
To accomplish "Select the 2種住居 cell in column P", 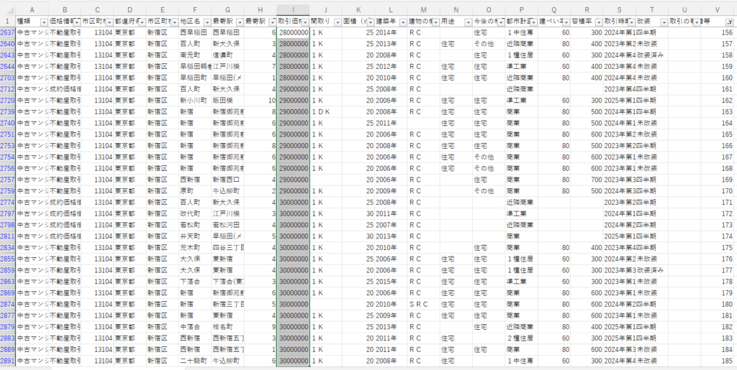I will pos(519,338).
